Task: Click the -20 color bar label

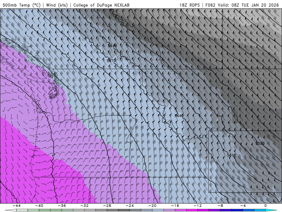Action: coord(152,206)
